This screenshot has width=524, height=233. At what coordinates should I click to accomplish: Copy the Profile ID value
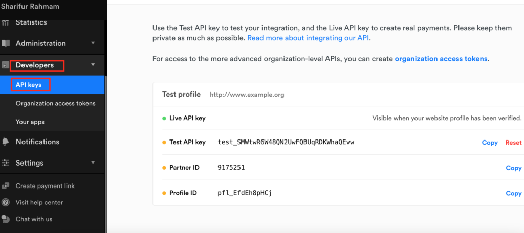click(x=514, y=193)
